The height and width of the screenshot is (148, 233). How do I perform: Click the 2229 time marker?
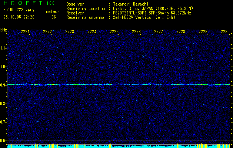(203, 32)
